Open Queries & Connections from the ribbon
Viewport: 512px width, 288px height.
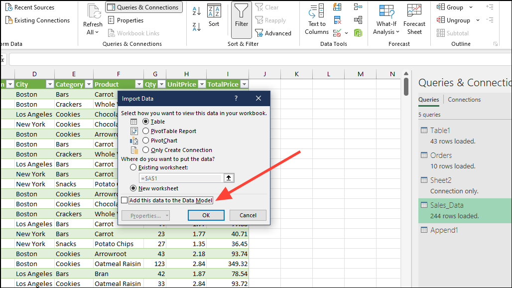(143, 7)
